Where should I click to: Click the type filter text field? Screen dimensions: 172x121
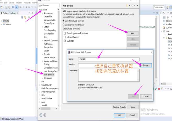click(49, 5)
